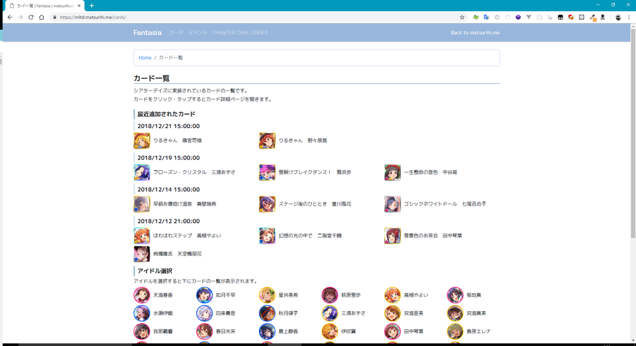Open the purple cube extension icon
This screenshot has width=636, height=346.
[x=518, y=17]
